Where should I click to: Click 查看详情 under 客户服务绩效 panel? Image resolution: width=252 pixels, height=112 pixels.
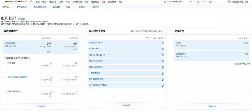[41, 106]
